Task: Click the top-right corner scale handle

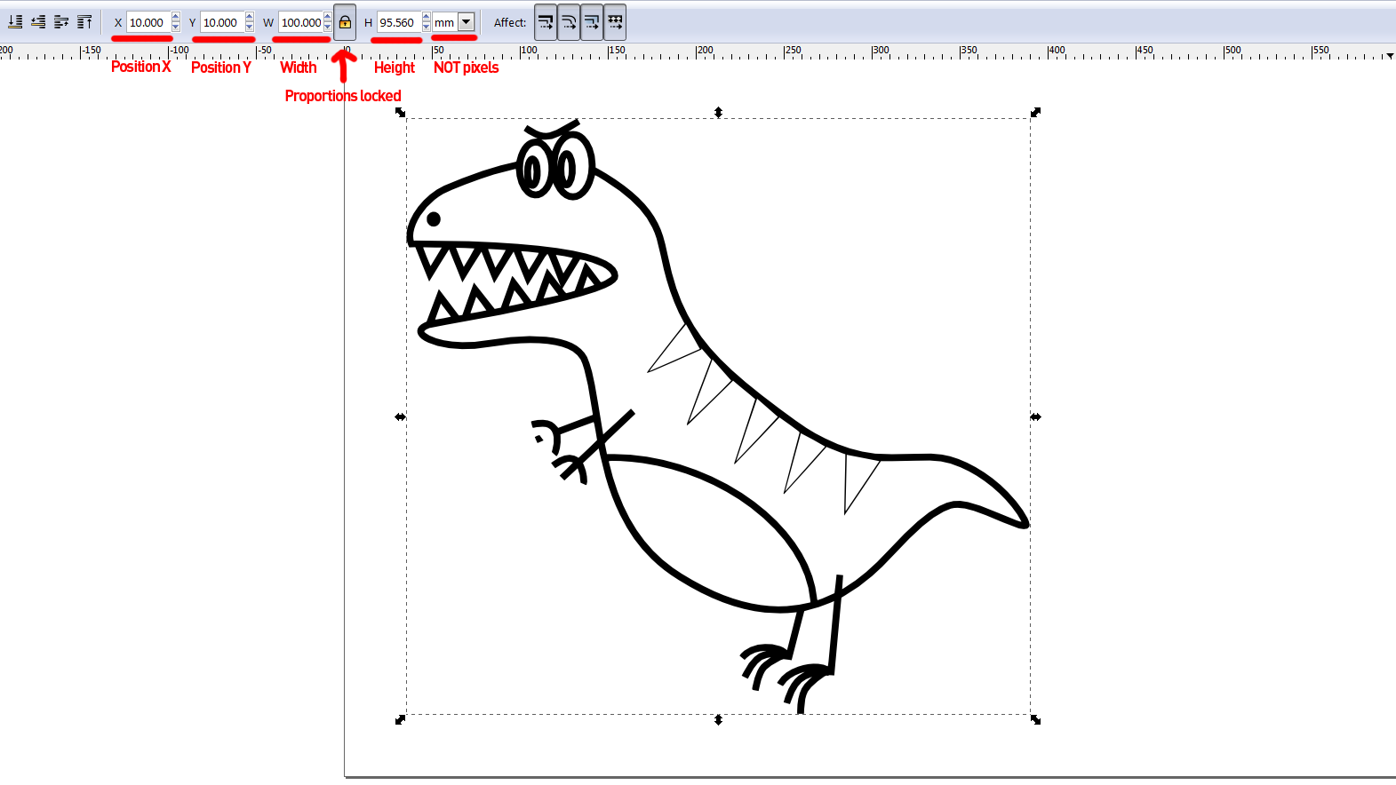Action: [1035, 113]
